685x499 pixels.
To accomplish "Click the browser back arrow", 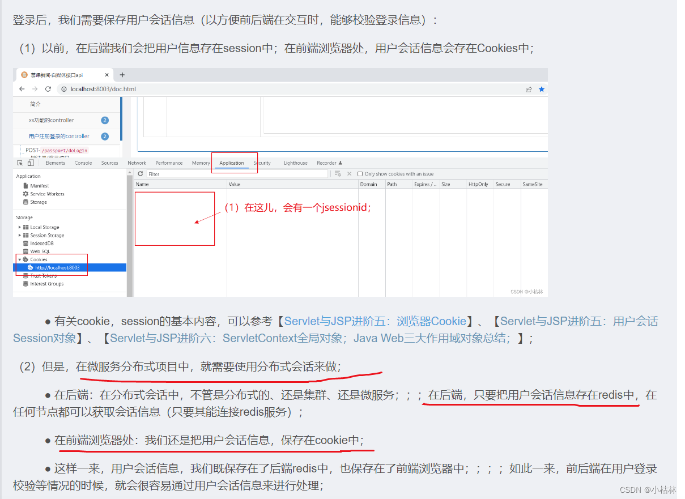I will click(x=22, y=89).
